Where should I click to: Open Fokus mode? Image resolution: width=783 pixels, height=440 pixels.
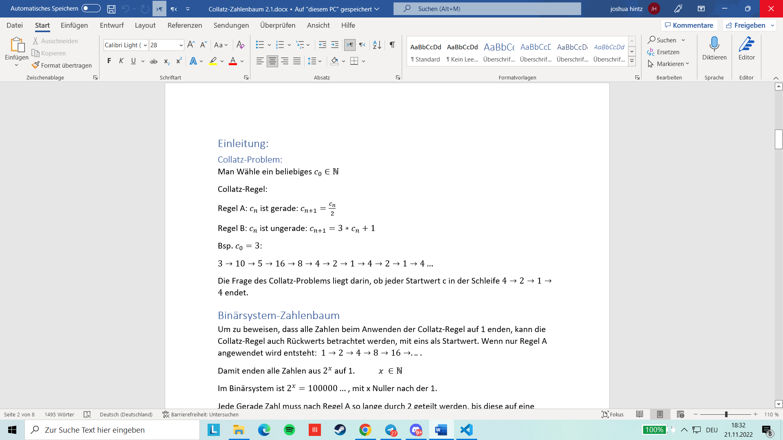click(613, 414)
